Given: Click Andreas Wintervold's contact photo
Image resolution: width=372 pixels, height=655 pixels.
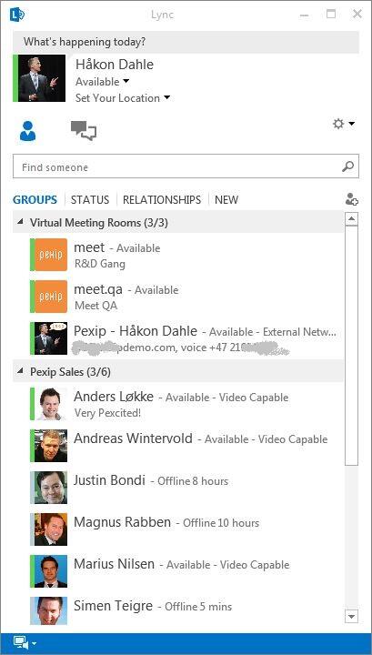Looking at the screenshot, I should [51, 446].
